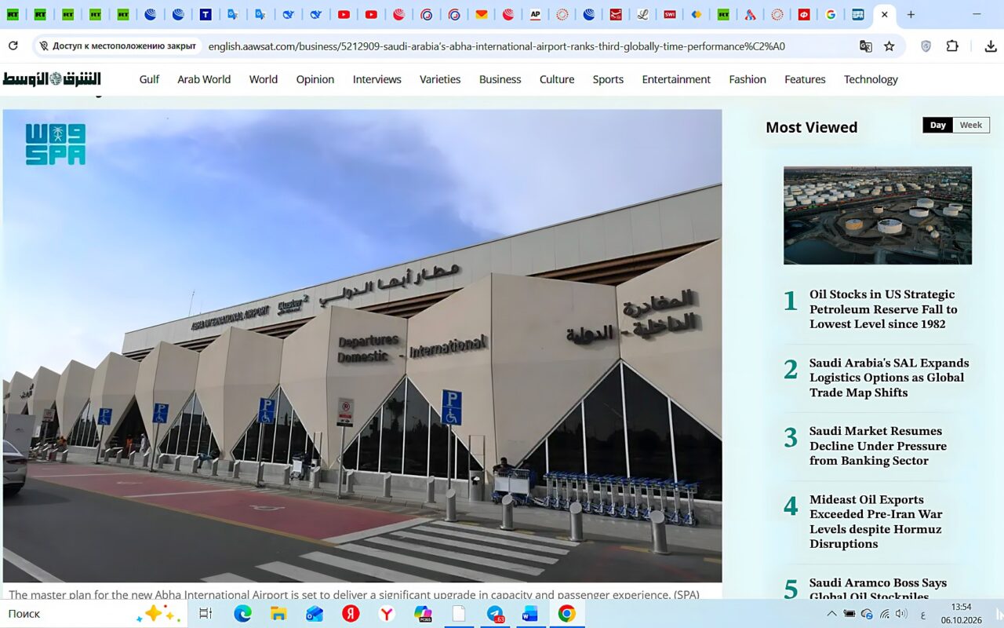Read 'Oil Stocks in US Strategic Petroleum Reserve' article
The width and height of the screenshot is (1004, 628).
883,309
